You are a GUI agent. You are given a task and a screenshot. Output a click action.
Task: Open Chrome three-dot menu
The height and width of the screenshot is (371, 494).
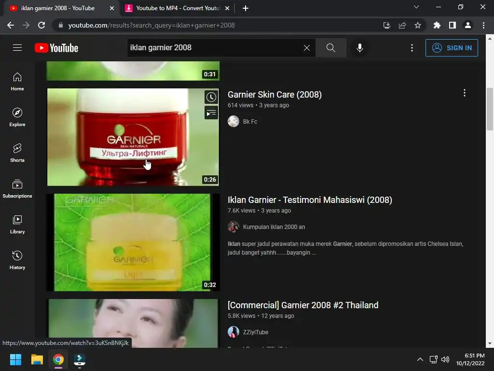[483, 25]
